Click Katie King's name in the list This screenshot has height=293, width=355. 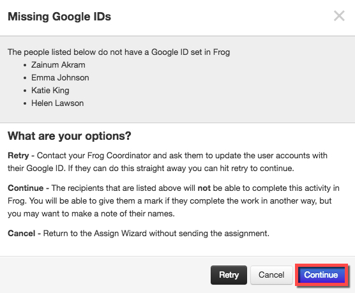pyautogui.click(x=50, y=91)
